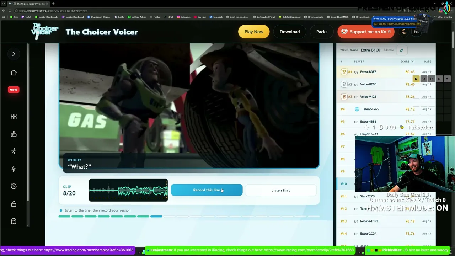Click the audio waveform preview
This screenshot has height=256, width=455.
pos(128,190)
